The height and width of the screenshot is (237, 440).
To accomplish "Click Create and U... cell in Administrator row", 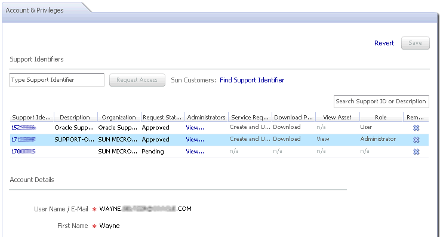I will click(x=250, y=139).
